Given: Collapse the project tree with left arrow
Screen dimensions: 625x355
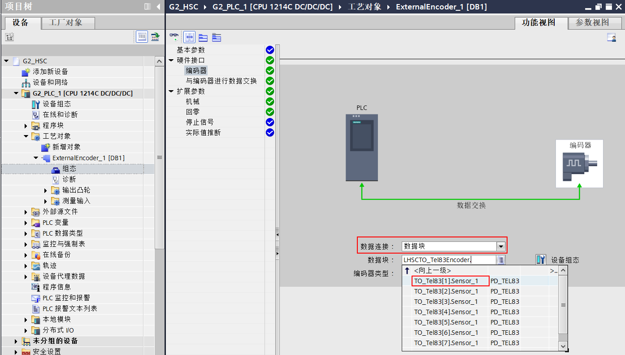Looking at the screenshot, I should point(158,7).
